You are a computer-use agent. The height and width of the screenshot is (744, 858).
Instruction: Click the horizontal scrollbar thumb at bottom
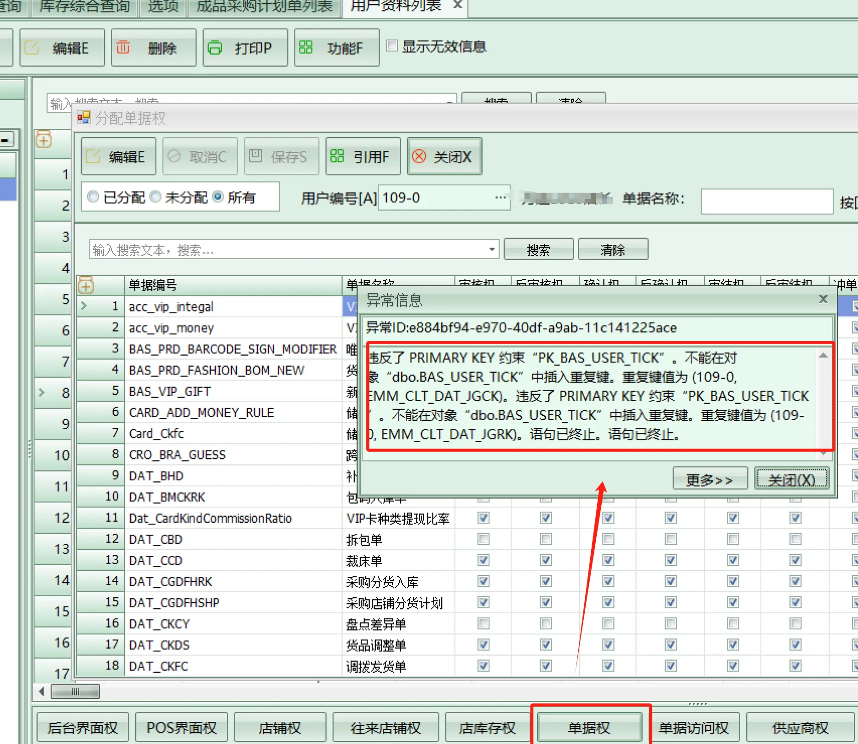(75, 692)
